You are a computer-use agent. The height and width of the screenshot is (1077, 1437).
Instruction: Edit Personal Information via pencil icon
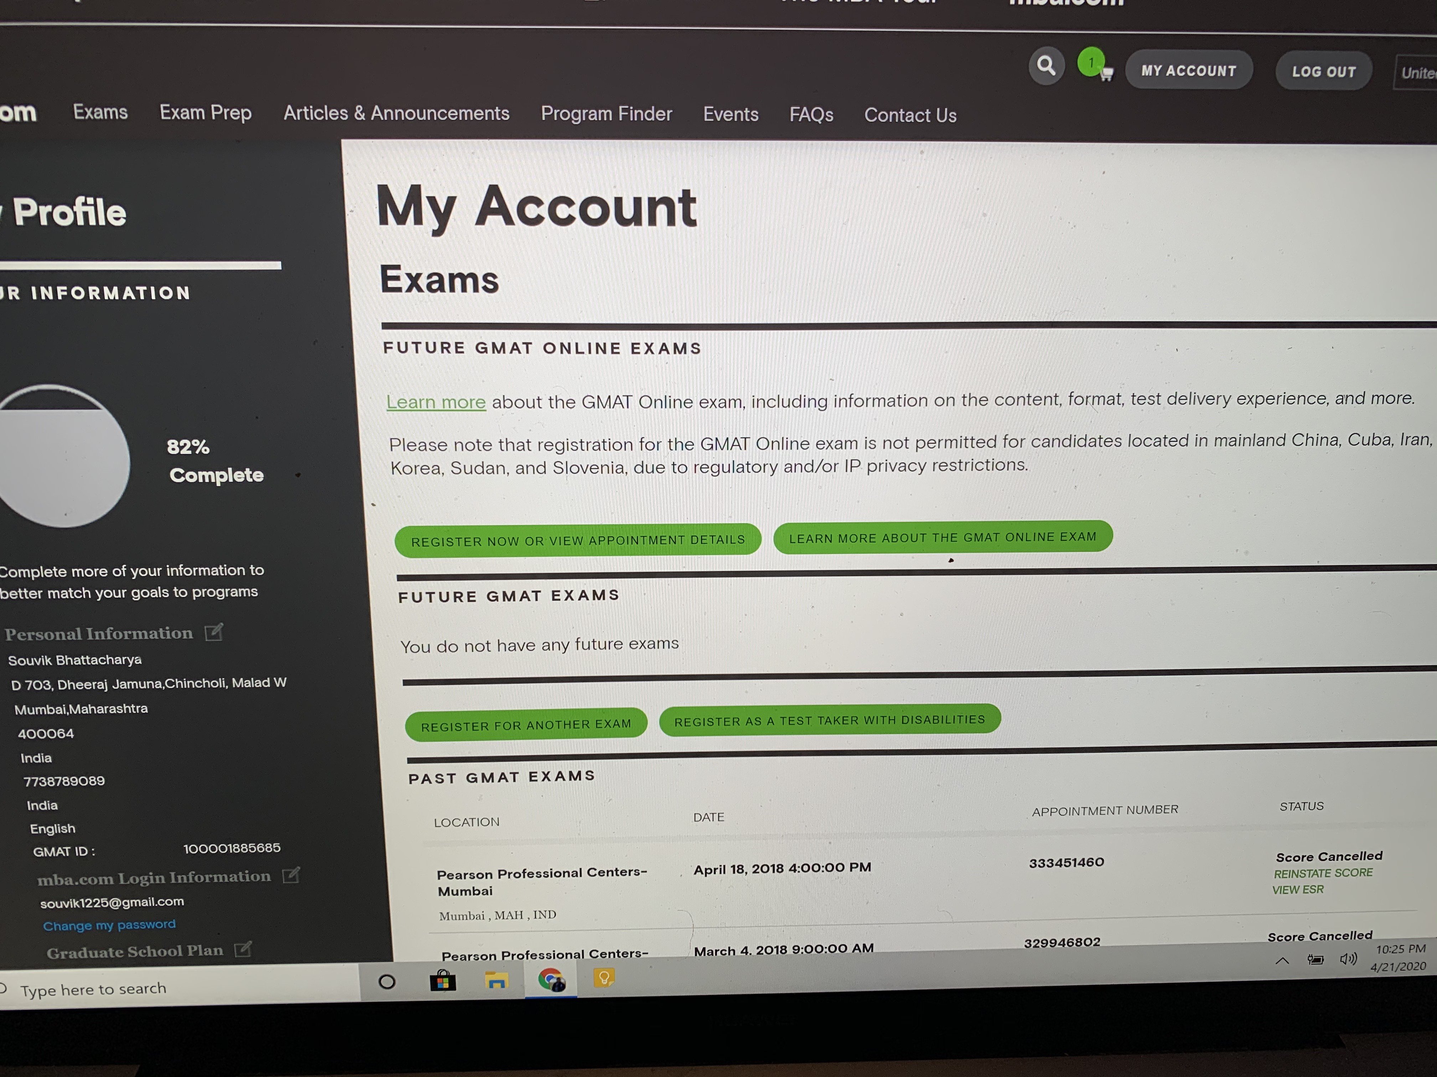tap(214, 632)
